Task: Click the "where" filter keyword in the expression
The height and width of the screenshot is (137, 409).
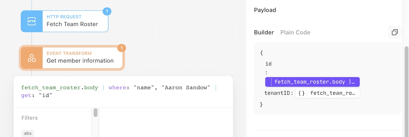Action: pos(117,88)
